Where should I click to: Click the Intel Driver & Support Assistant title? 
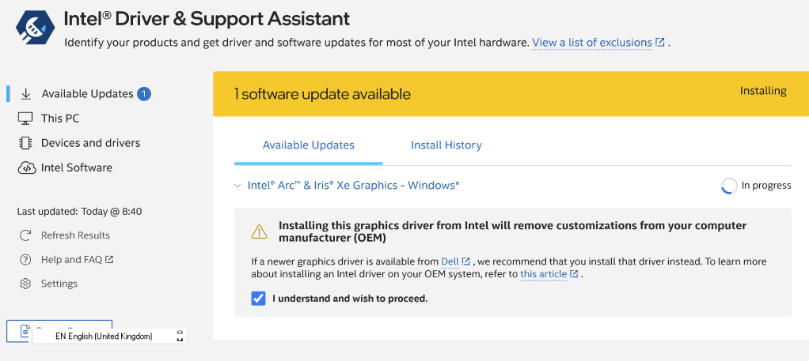point(207,19)
